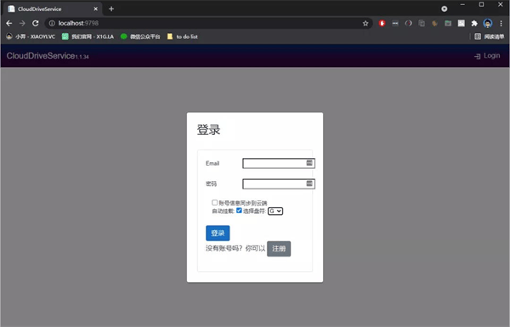Open the QR code extension icon
Viewport: 510px width, 327px height.
462,23
